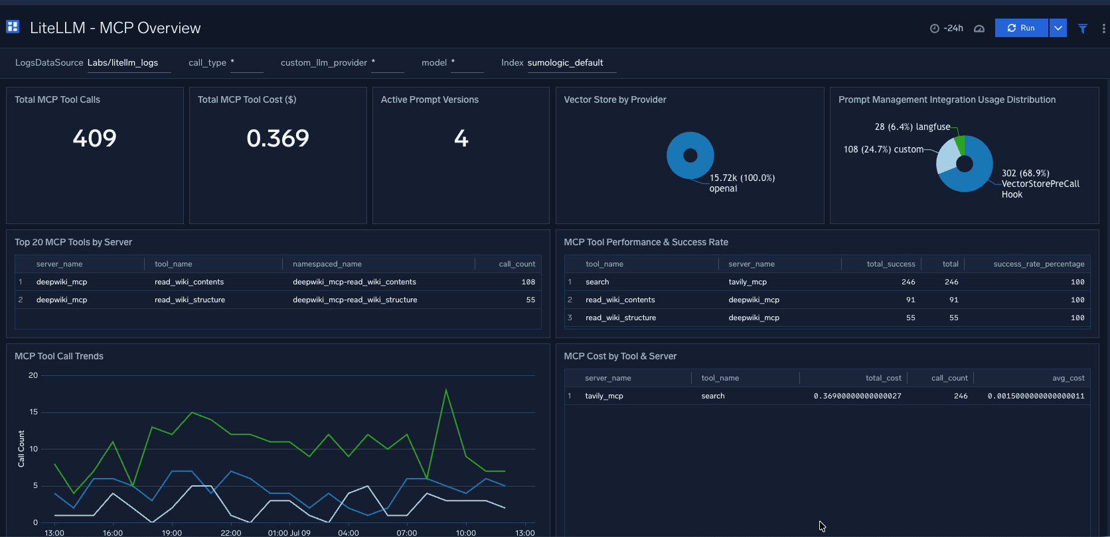Image resolution: width=1110 pixels, height=537 pixels.
Task: Sort by total_success column header
Action: point(891,264)
